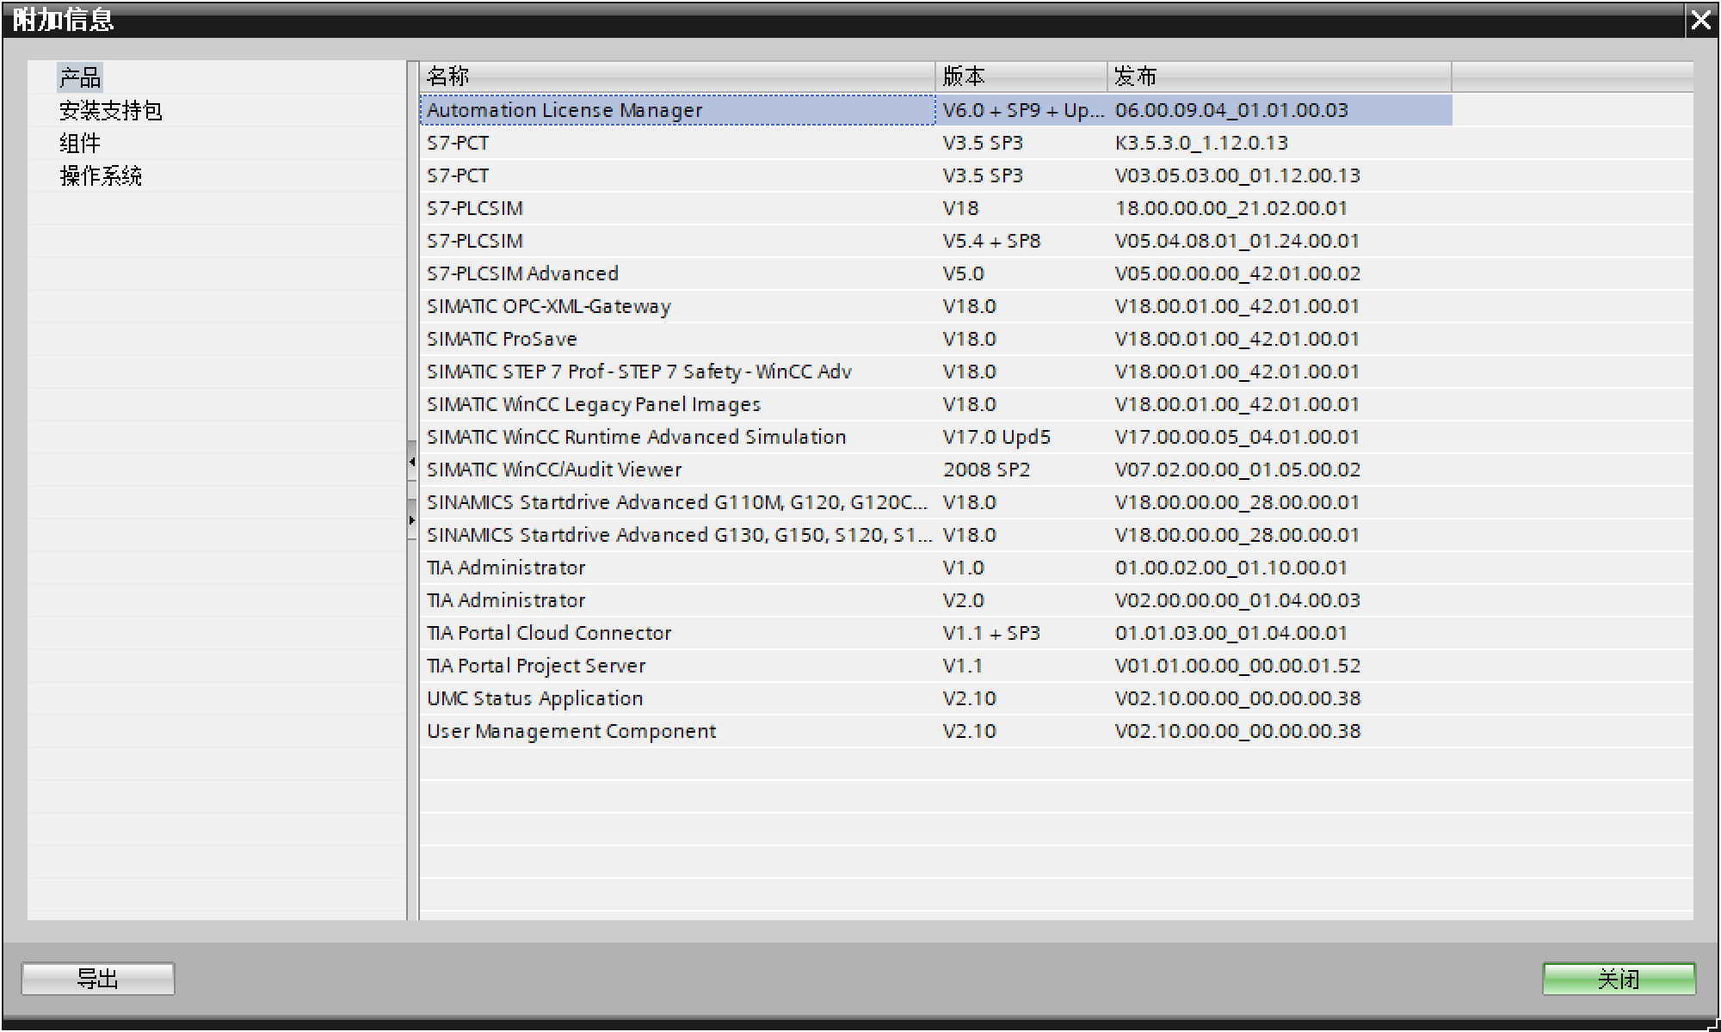The width and height of the screenshot is (1721, 1032).
Task: Show the 操作系统 information
Action: pyautogui.click(x=101, y=176)
